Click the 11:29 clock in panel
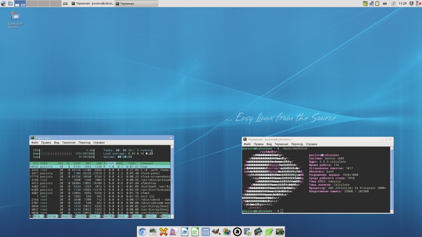The image size is (422, 237). tap(403, 4)
